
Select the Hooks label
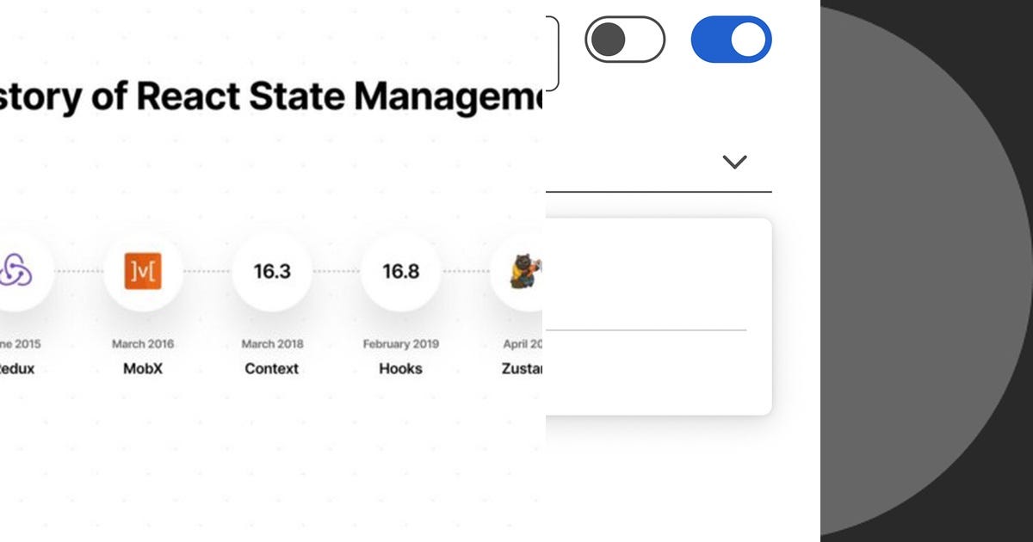[x=399, y=368]
